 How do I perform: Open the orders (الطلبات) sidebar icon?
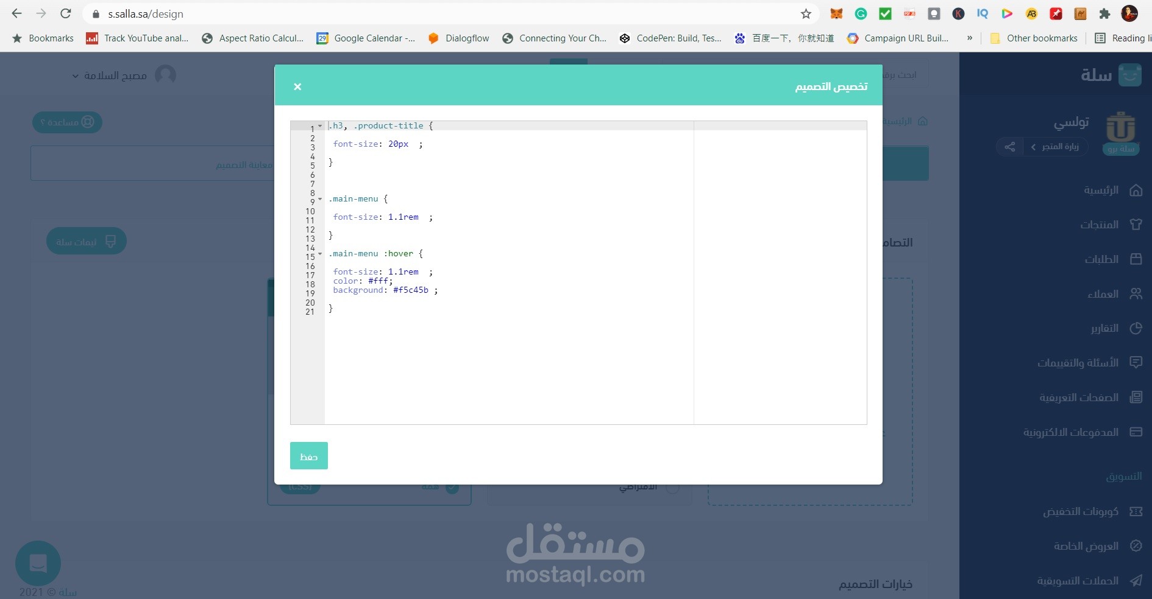point(1136,259)
